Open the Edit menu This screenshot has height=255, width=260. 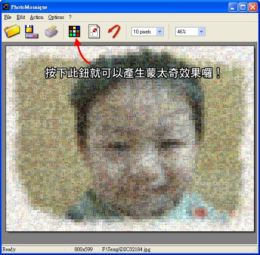pos(21,17)
